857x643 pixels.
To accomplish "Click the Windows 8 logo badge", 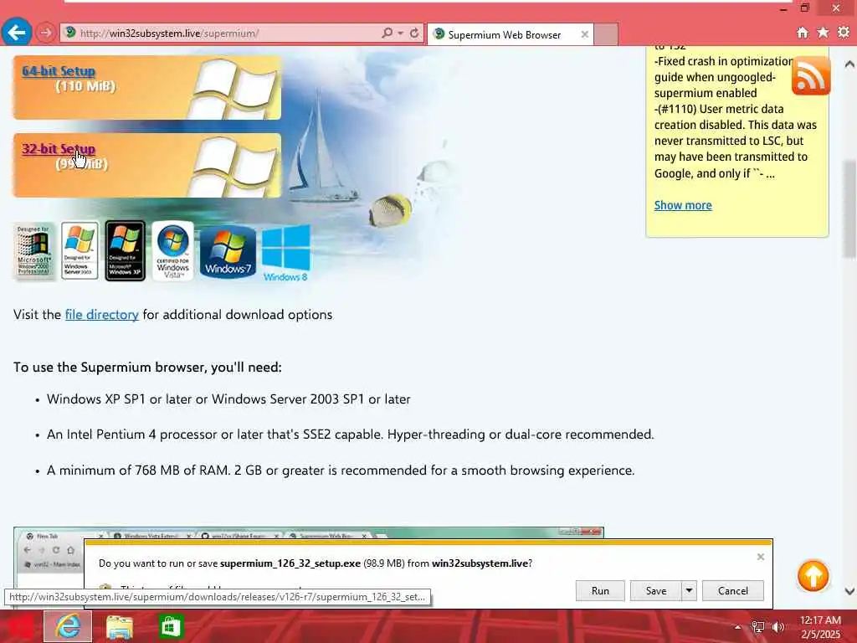I will click(x=286, y=253).
